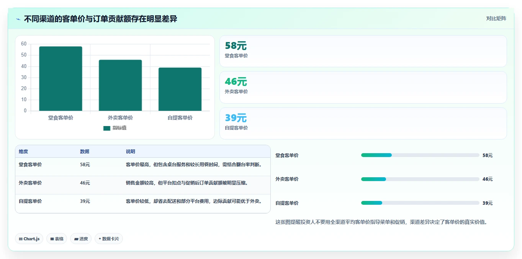This screenshot has height=259, width=522.
Task: Click the page title about 客单价与订单贡献额
Action: [100, 19]
